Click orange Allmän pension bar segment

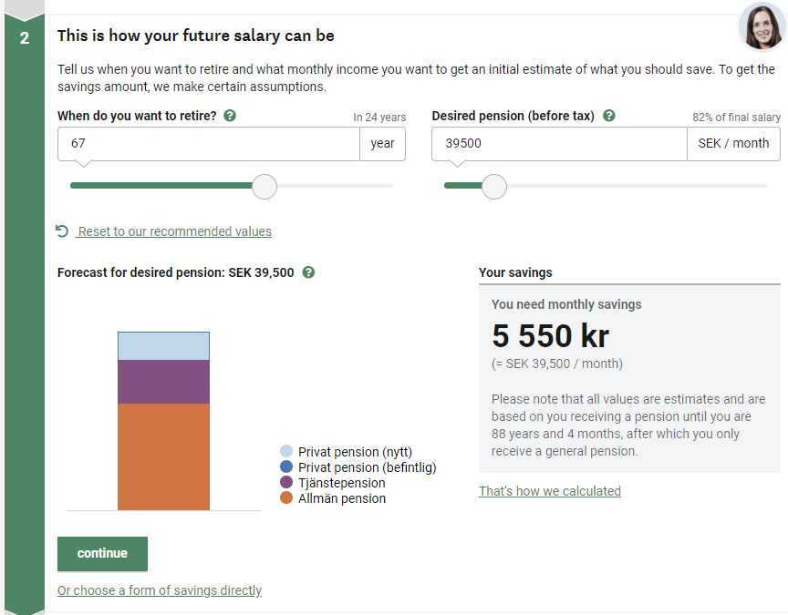click(163, 456)
